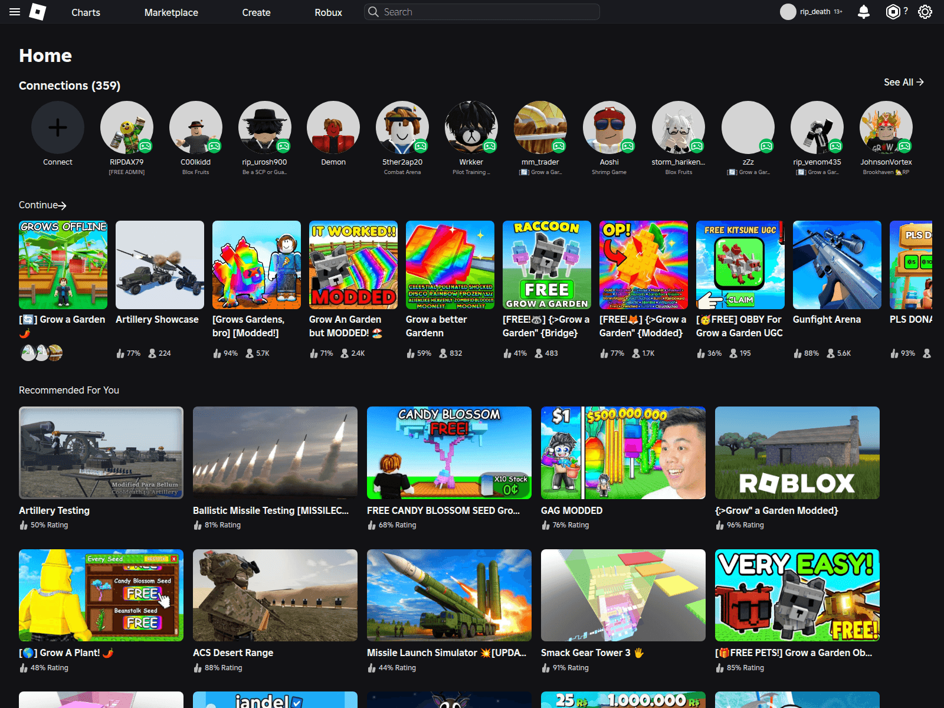Click in-game status badge on RIPDAX79
Screen dimensions: 944x708
(145, 146)
